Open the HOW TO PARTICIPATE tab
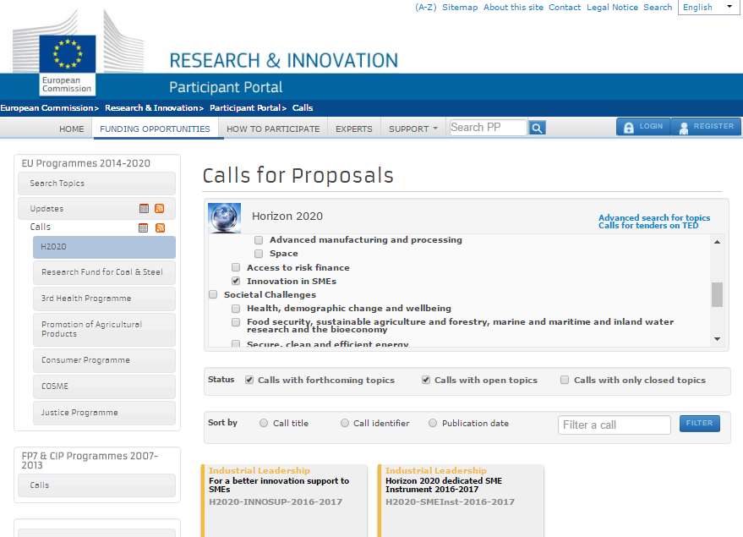The width and height of the screenshot is (743, 537). [273, 129]
